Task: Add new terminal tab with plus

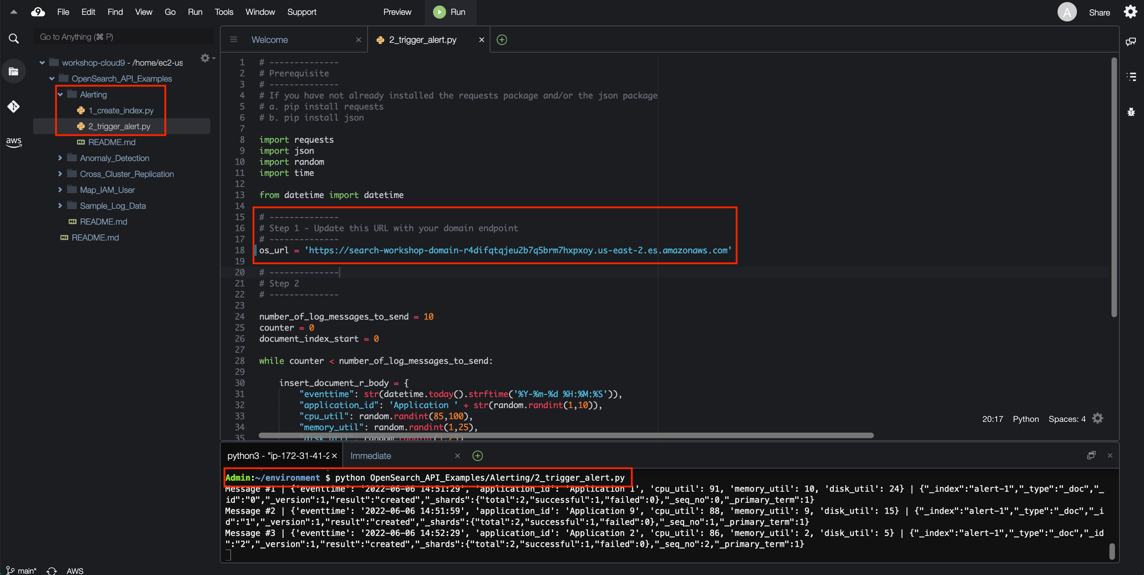Action: [x=477, y=456]
